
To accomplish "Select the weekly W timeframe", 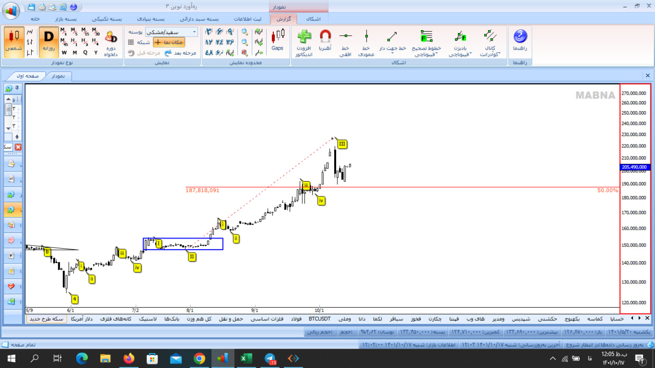I will (64, 53).
